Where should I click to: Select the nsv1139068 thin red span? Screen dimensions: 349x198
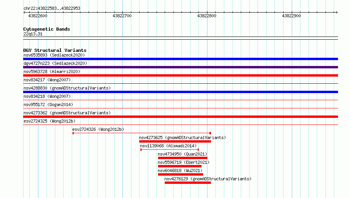170,150
